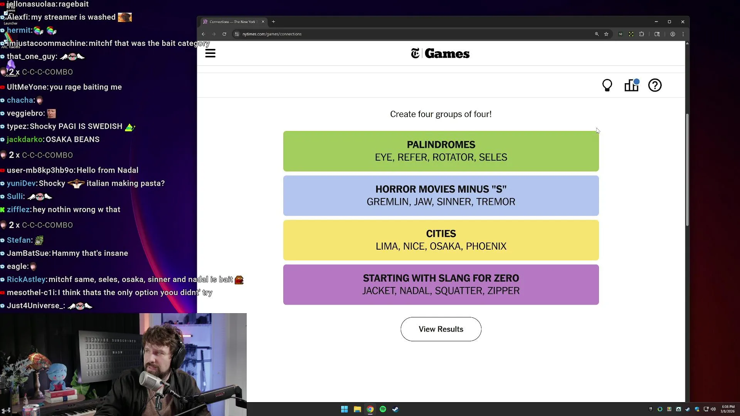Open the hamburger navigation menu

(210, 53)
